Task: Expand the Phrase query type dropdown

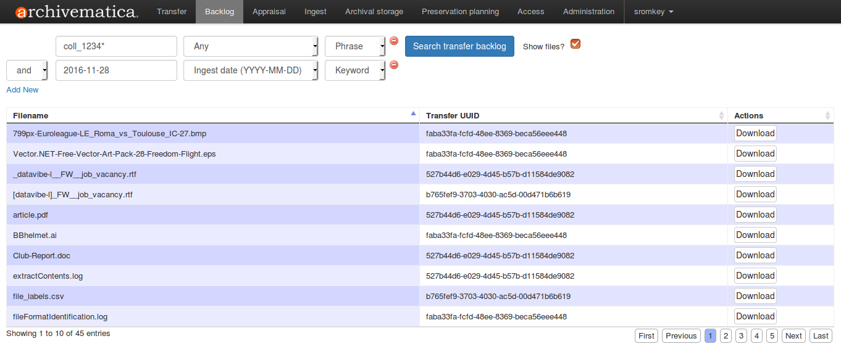Action: coord(355,46)
